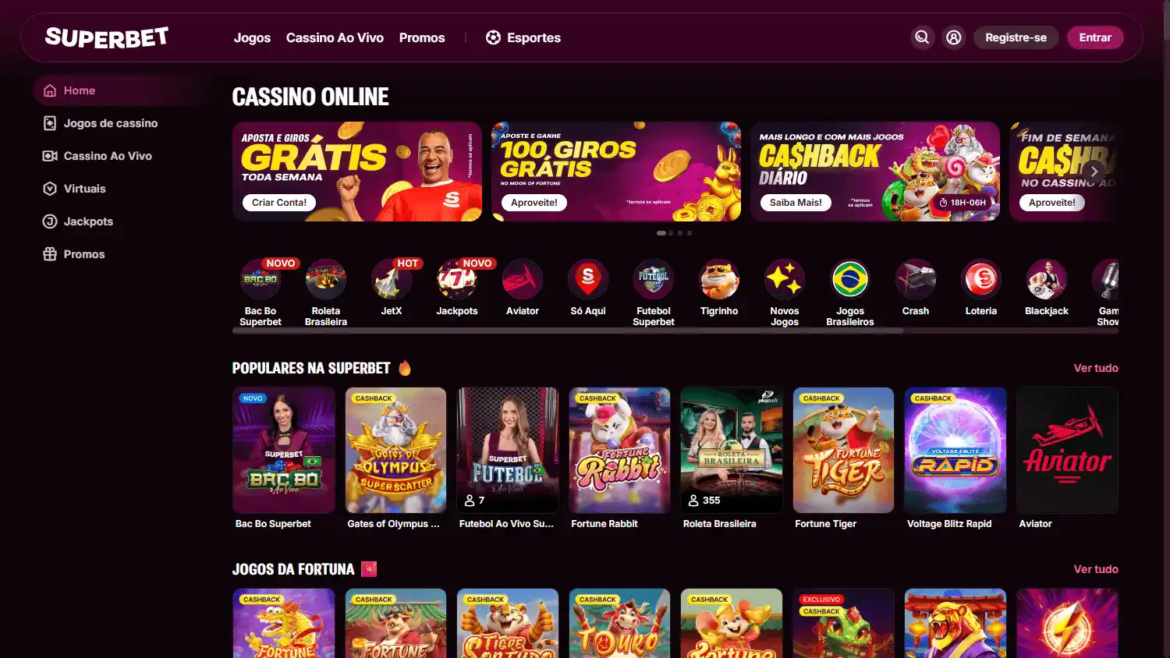This screenshot has height=658, width=1170.
Task: Select Virtuais in the sidebar
Action: tap(121, 189)
